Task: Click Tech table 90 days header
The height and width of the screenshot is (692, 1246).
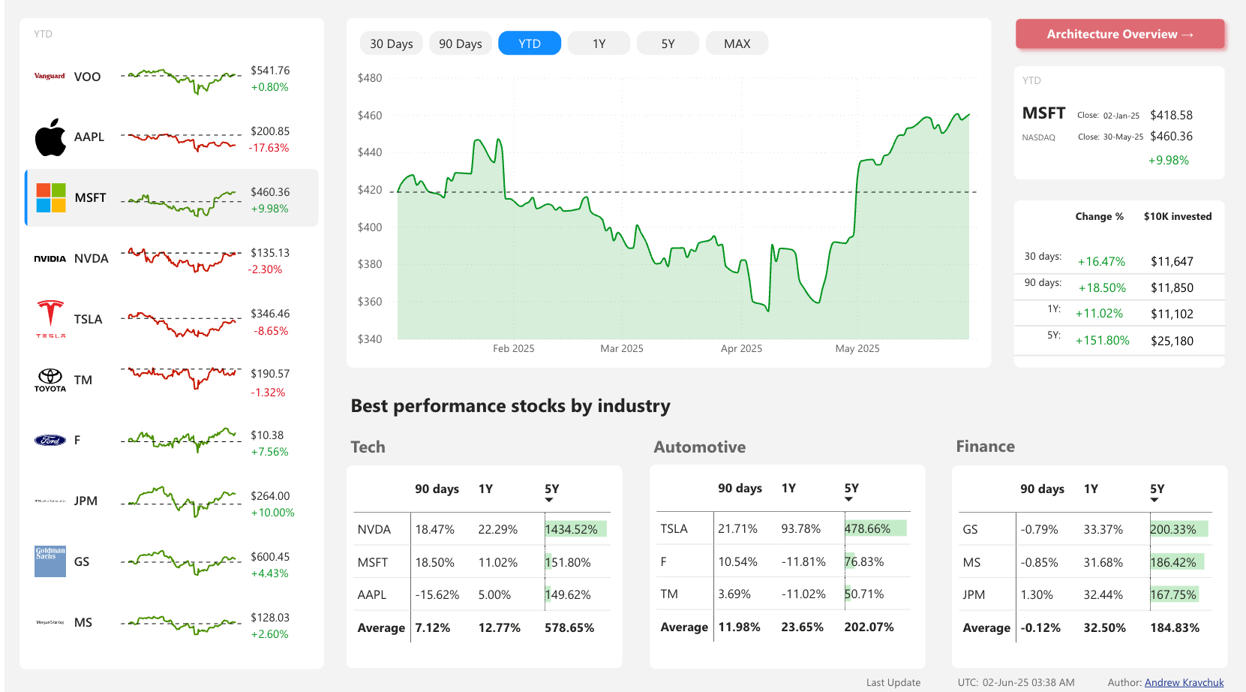Action: (x=437, y=489)
